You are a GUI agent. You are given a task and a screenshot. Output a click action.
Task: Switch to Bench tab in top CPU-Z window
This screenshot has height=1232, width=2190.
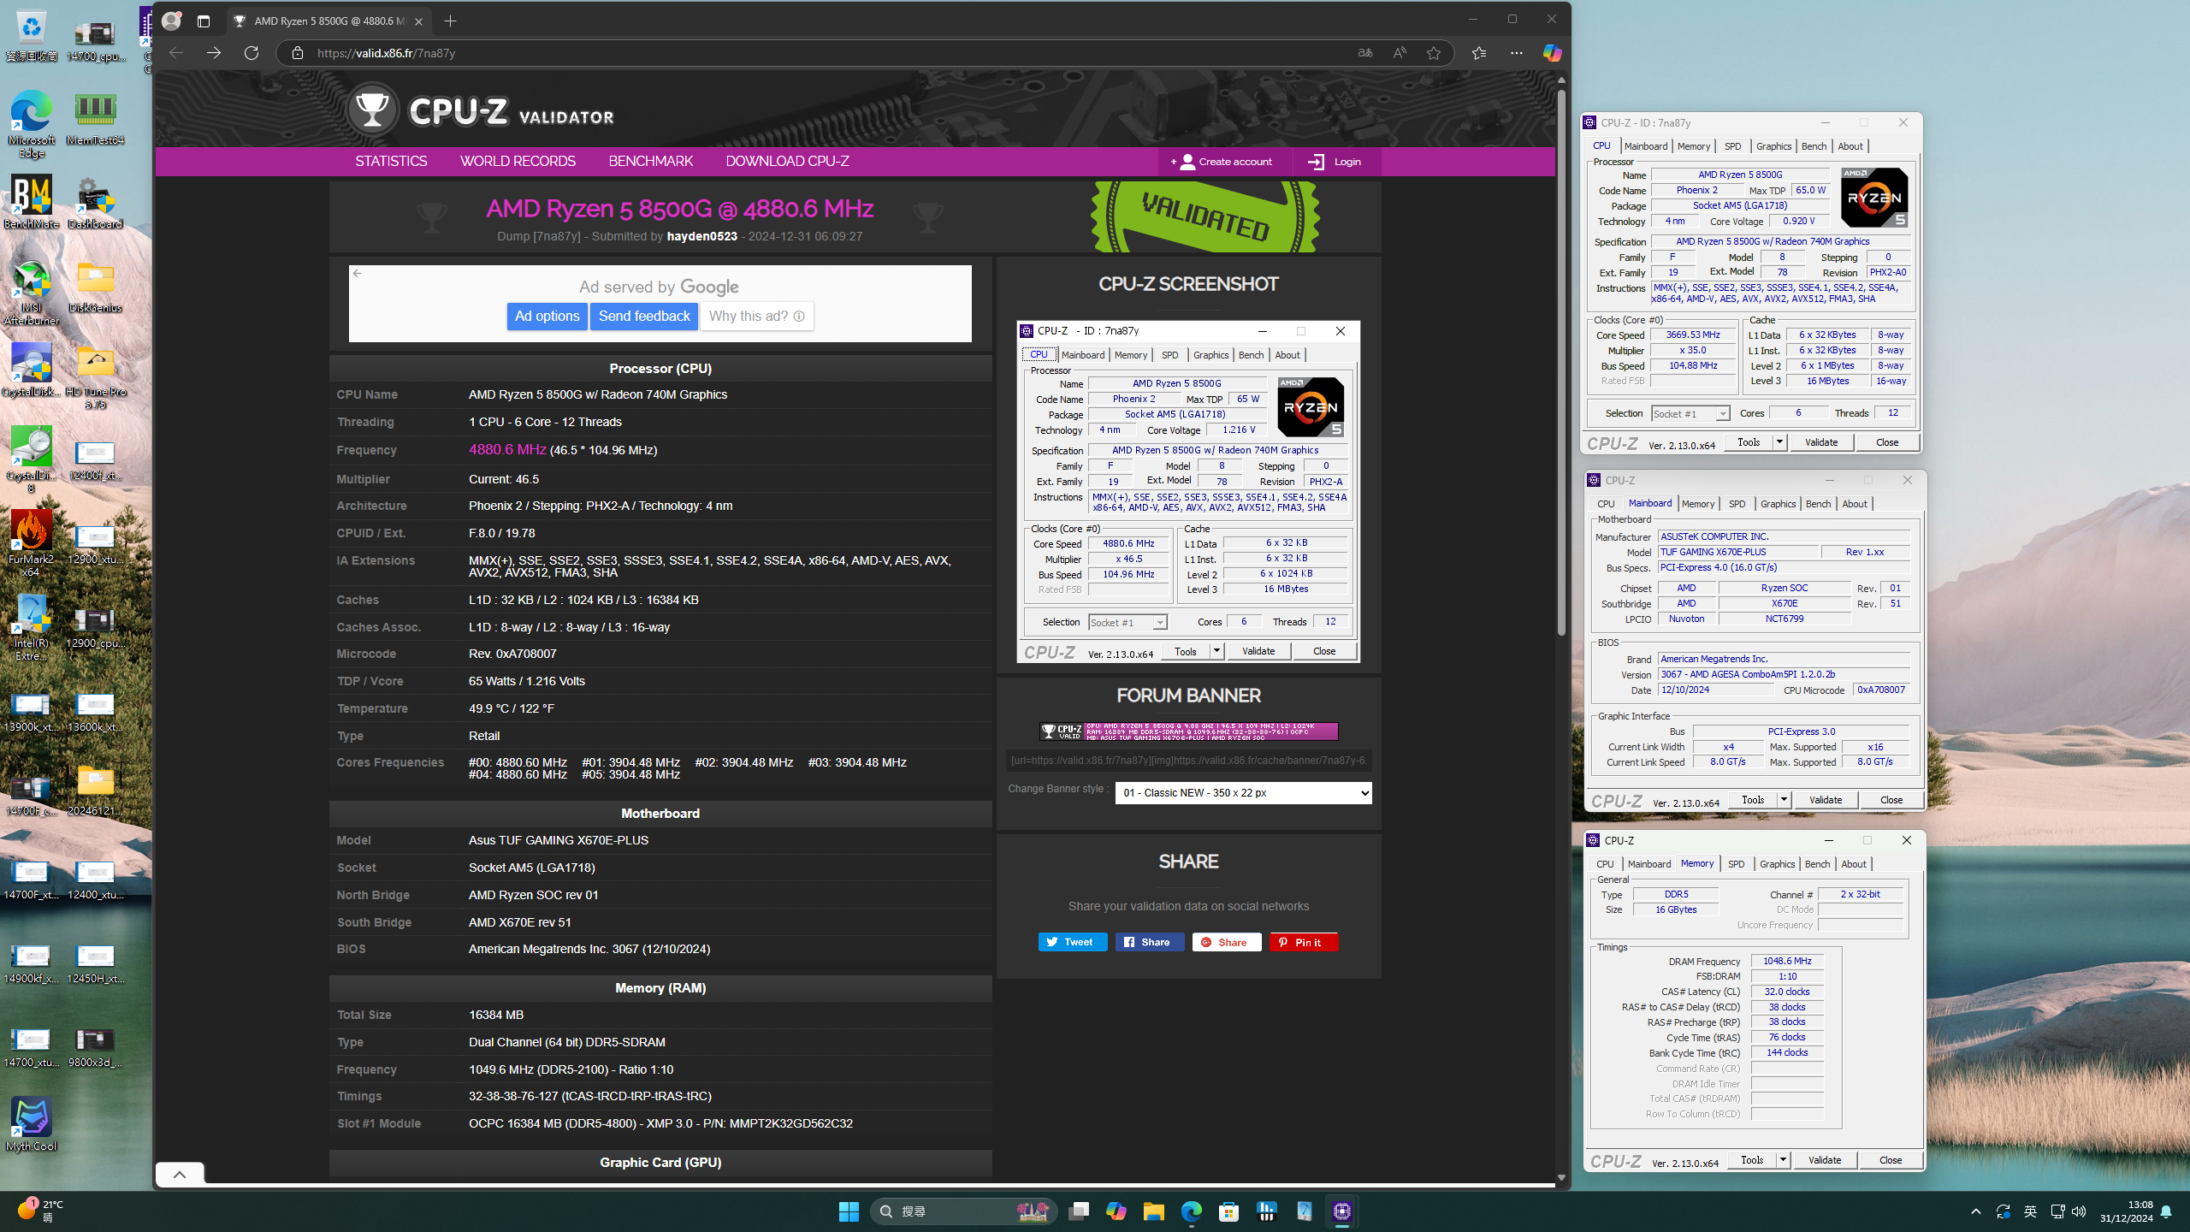coord(1814,146)
